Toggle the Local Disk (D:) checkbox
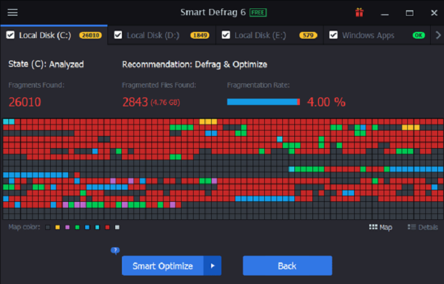The image size is (444, 284). point(118,35)
